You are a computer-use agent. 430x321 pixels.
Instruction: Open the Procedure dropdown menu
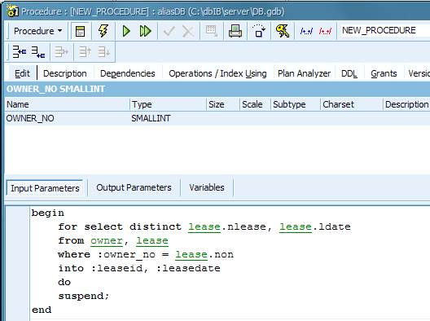click(37, 31)
